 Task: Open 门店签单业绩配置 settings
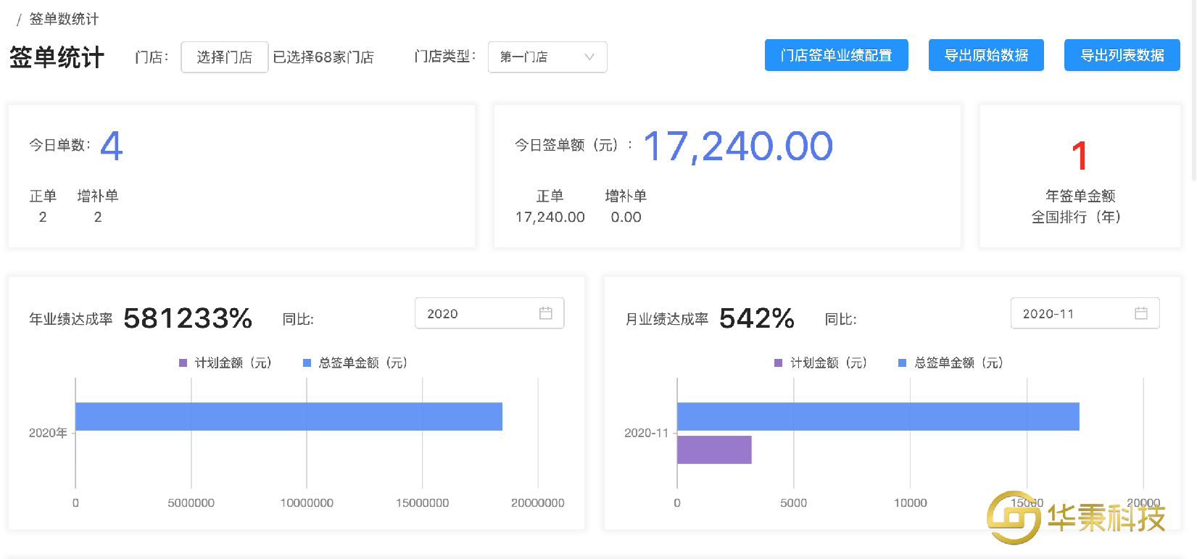coord(836,55)
